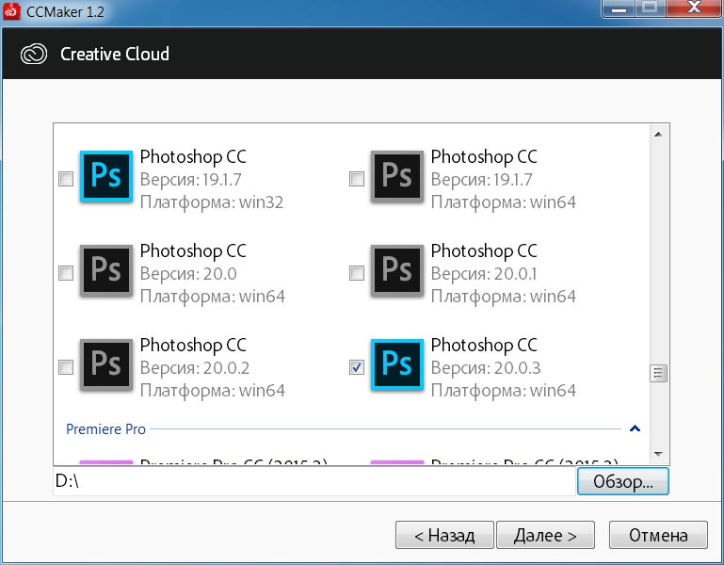
Task: Click the Creative Cloud logo in header
Action: [x=34, y=54]
